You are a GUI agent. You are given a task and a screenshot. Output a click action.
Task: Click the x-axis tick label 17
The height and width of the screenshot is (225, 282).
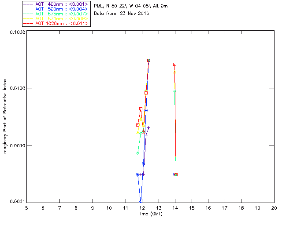coord(225,208)
